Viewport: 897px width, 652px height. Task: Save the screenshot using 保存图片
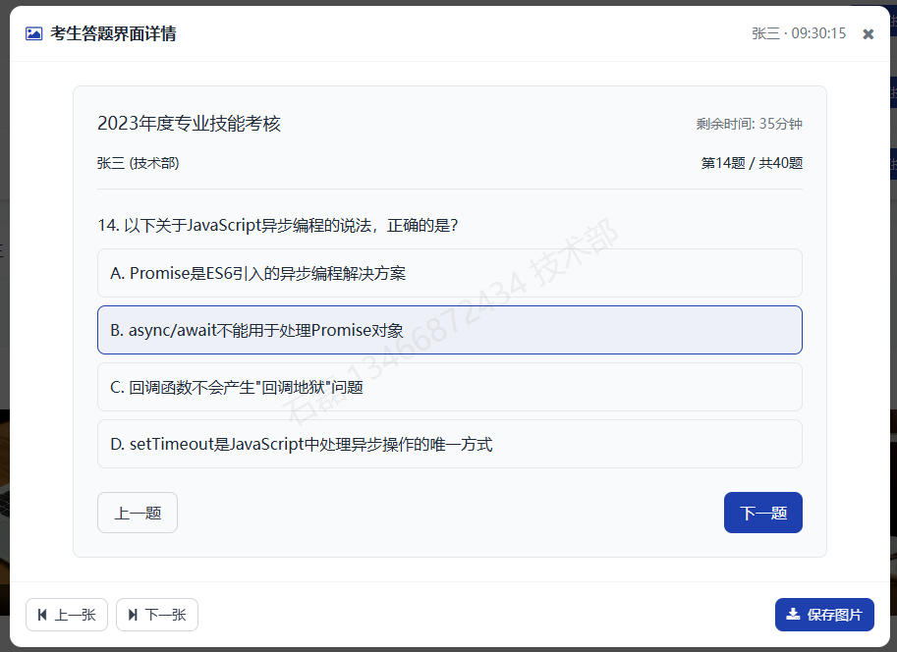tap(823, 615)
